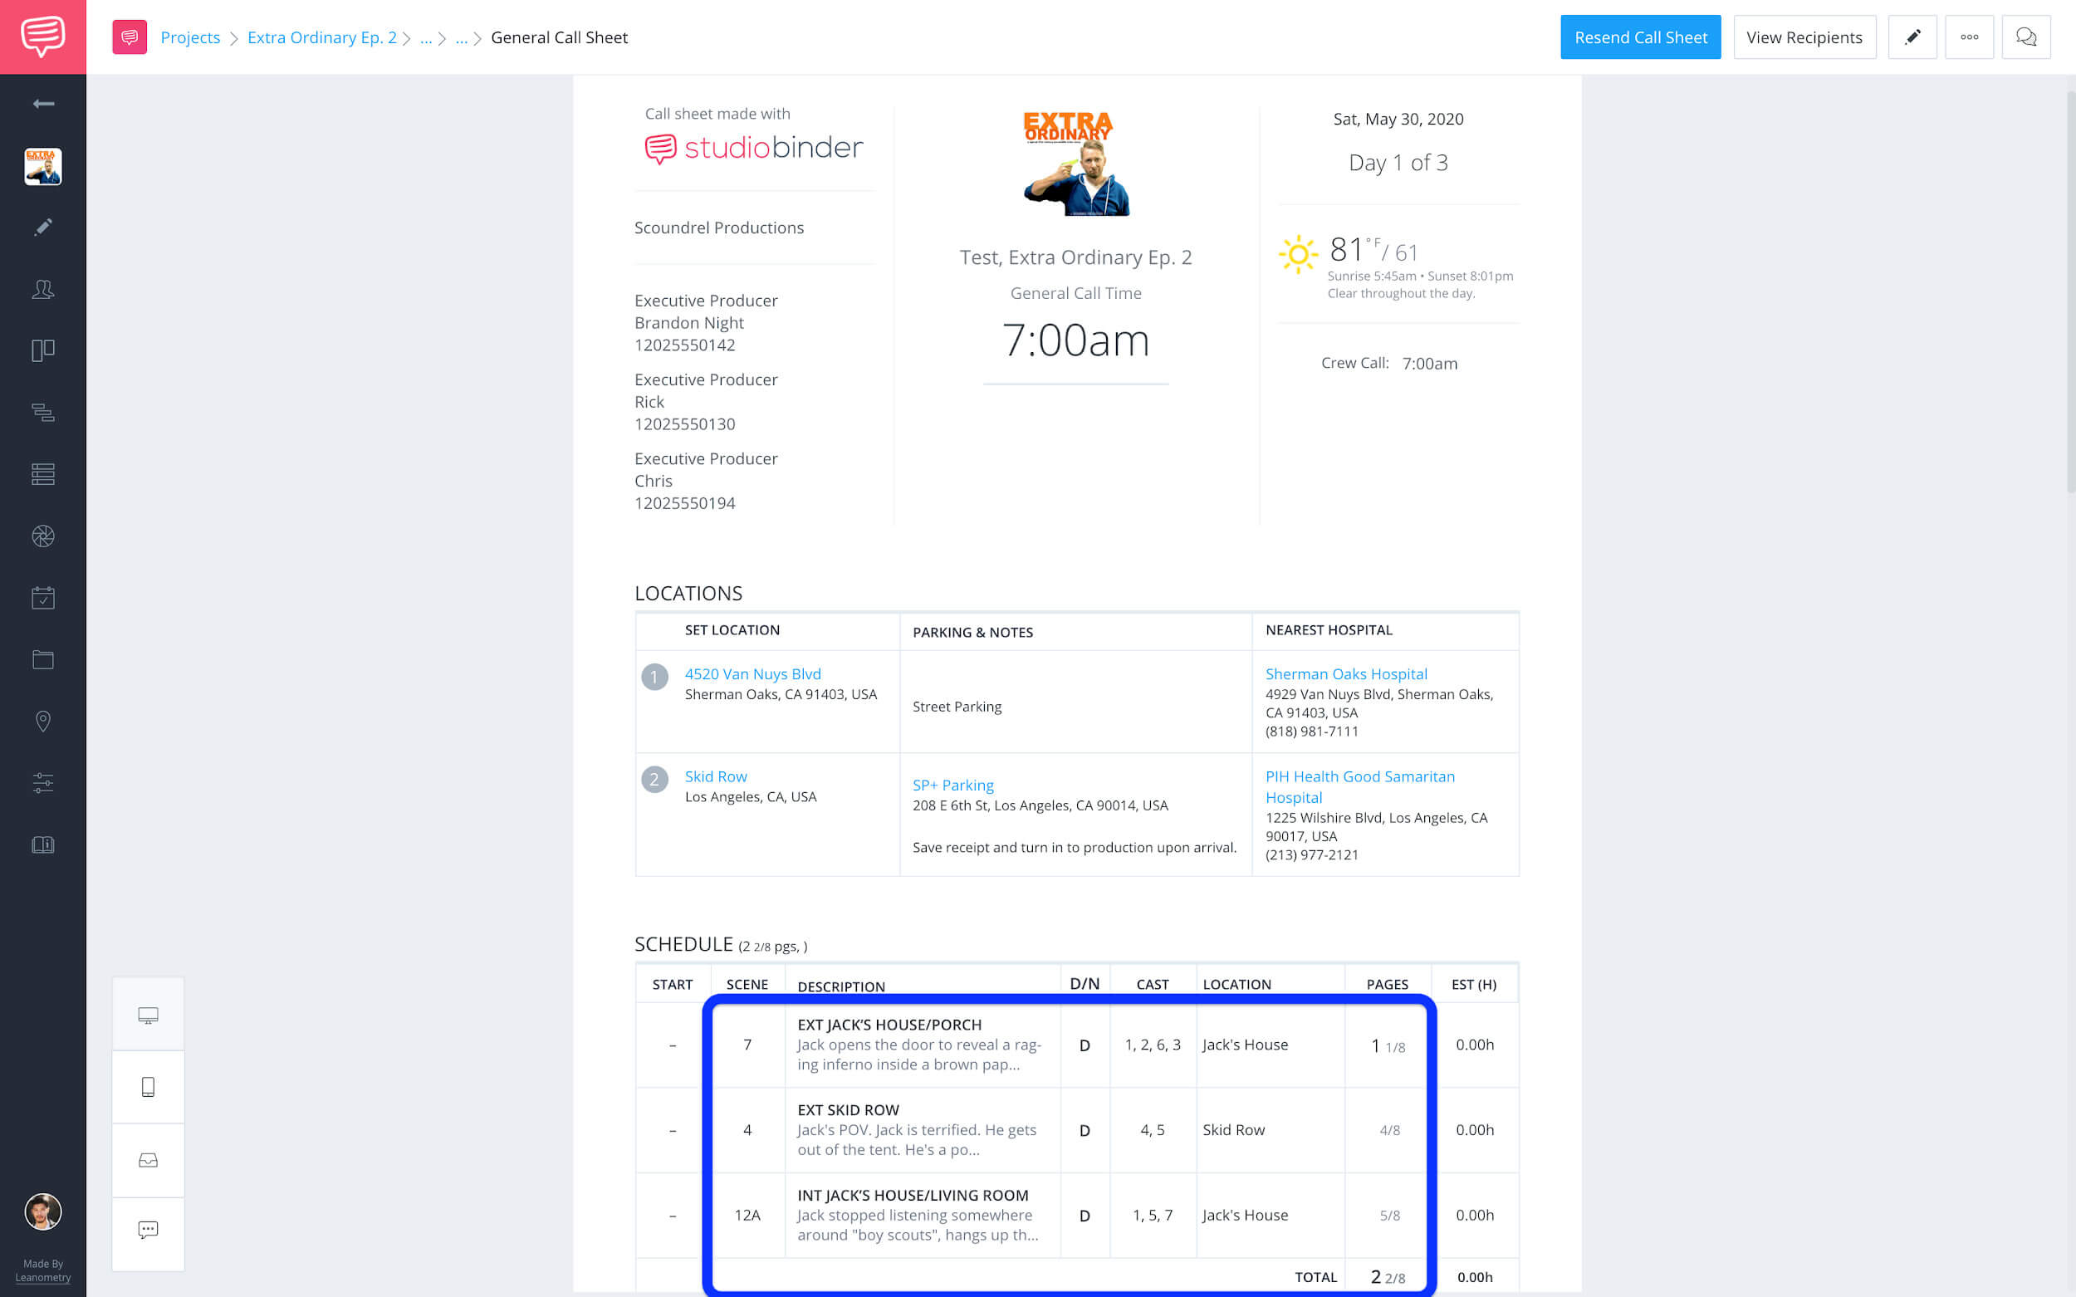
Task: Click the shooting board icon in sidebar
Action: click(42, 350)
